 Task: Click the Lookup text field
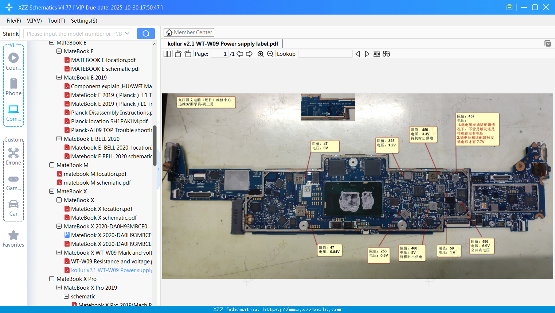(x=325, y=54)
